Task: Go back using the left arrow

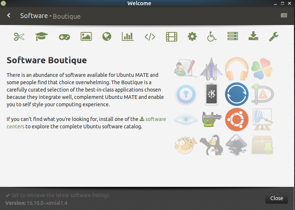Action: click(8, 15)
